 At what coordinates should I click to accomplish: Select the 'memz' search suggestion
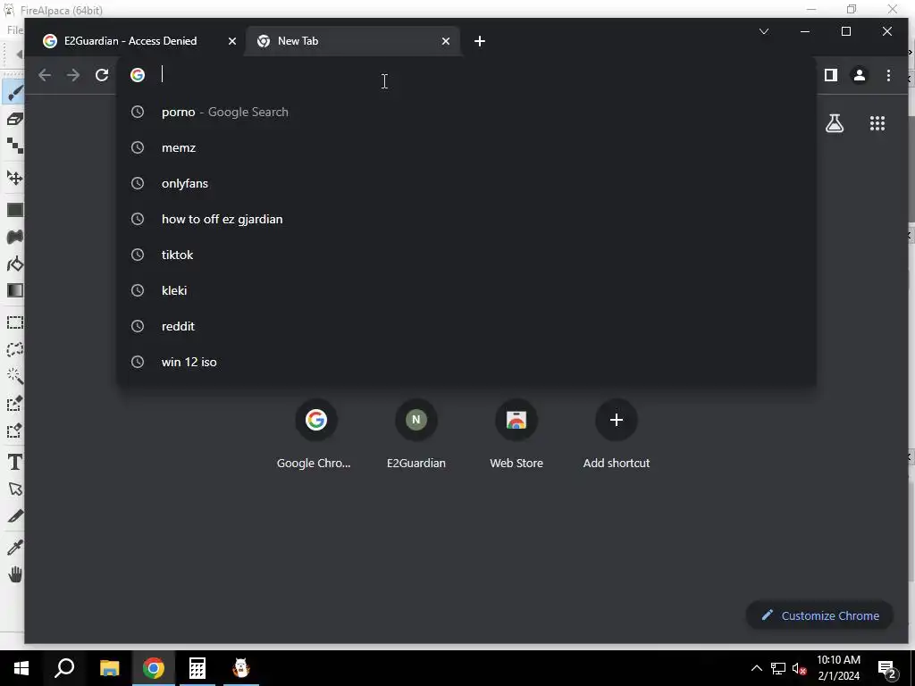click(x=466, y=147)
